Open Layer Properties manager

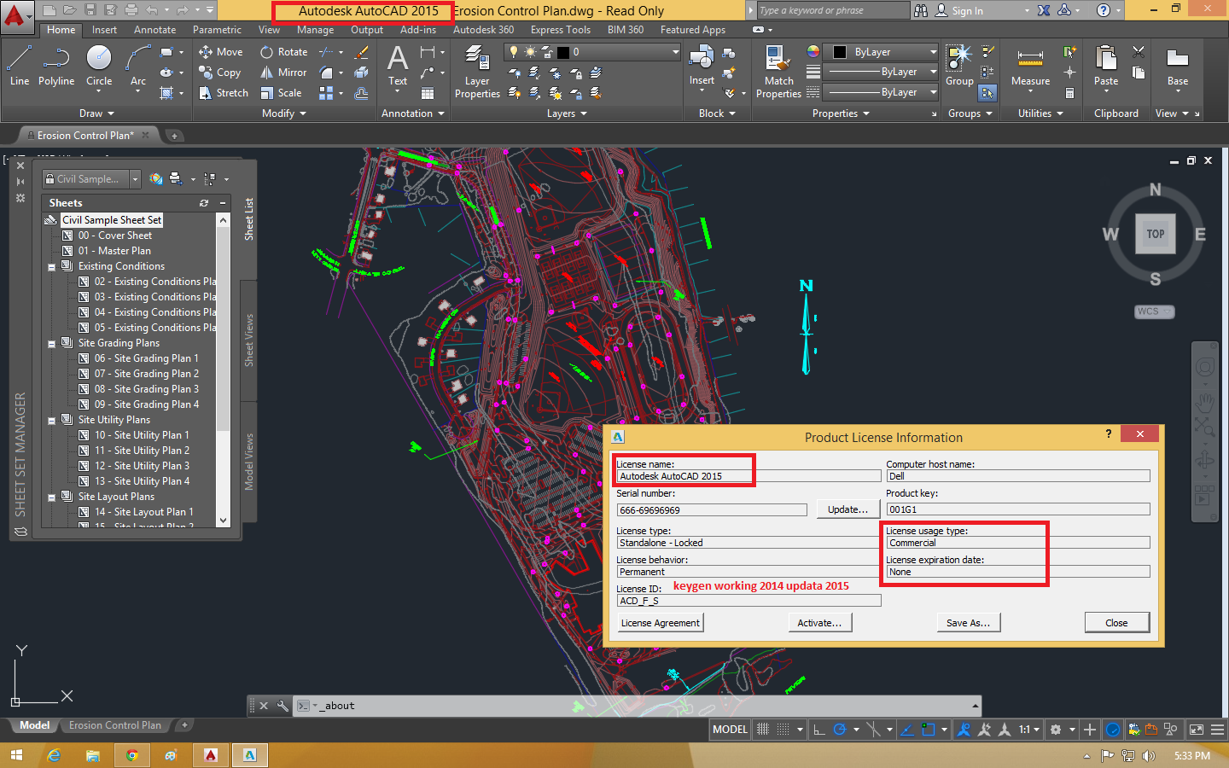pos(477,73)
